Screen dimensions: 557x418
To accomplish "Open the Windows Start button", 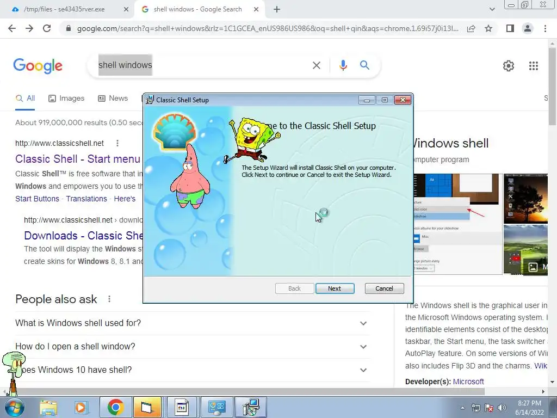I will 14,407.
